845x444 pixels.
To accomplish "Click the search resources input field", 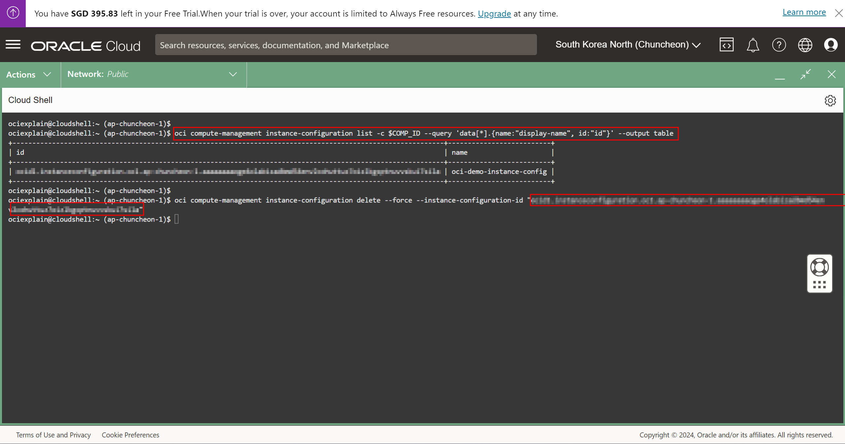I will pyautogui.click(x=346, y=45).
